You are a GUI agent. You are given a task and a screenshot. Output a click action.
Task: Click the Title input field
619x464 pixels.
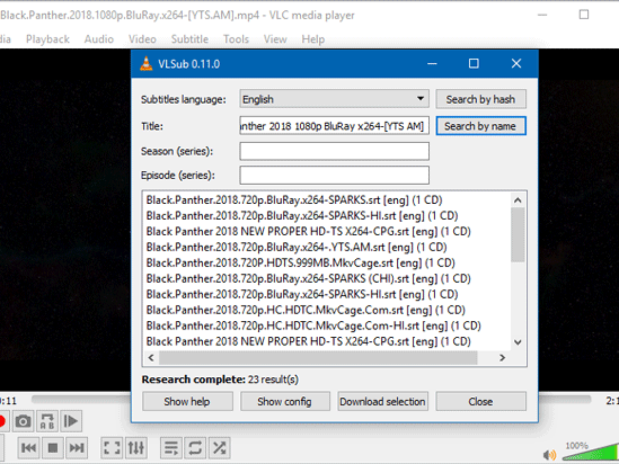tap(334, 126)
